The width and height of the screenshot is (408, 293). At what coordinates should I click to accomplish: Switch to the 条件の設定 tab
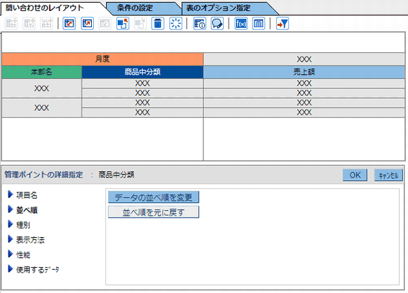click(135, 8)
